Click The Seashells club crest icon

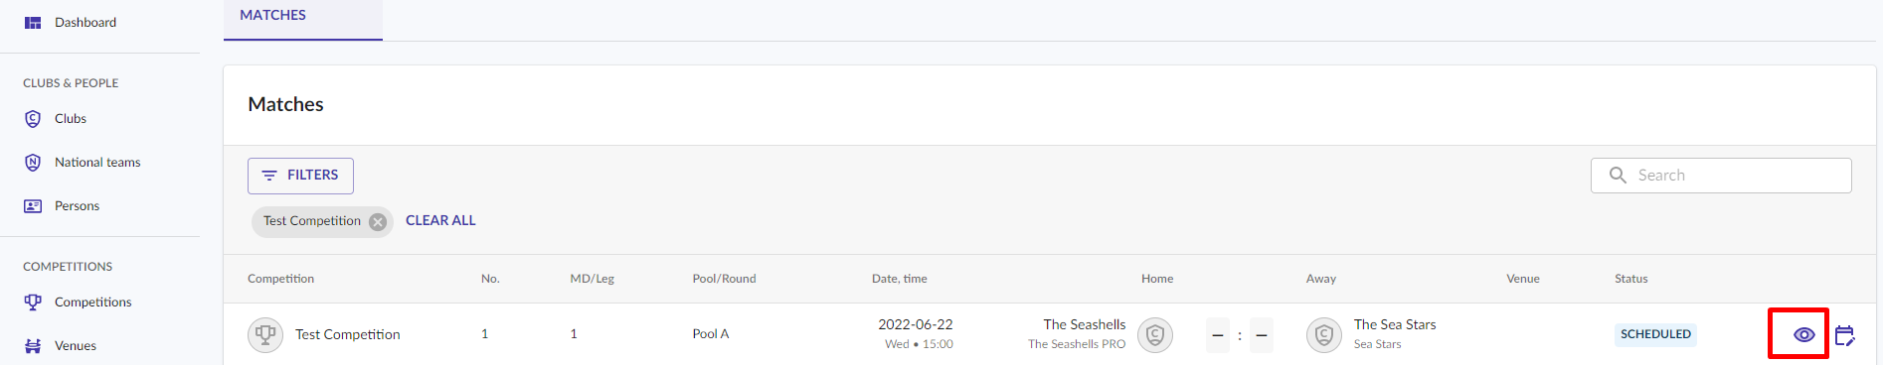coord(1155,335)
